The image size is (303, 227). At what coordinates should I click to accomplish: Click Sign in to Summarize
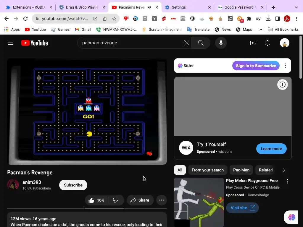(x=256, y=66)
